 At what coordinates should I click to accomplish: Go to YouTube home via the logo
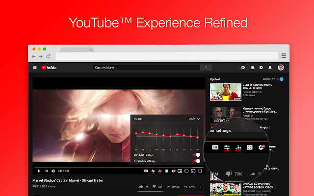49,68
